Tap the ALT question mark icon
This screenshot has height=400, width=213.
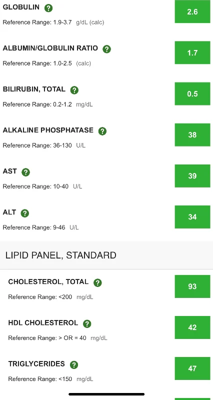pos(24,213)
